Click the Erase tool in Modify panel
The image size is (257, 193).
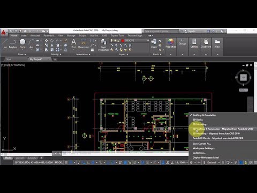pos(65,41)
